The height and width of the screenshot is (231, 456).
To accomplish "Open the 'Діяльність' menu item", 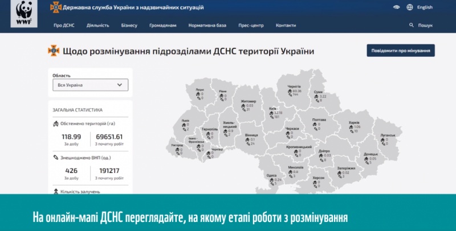I will tap(97, 26).
